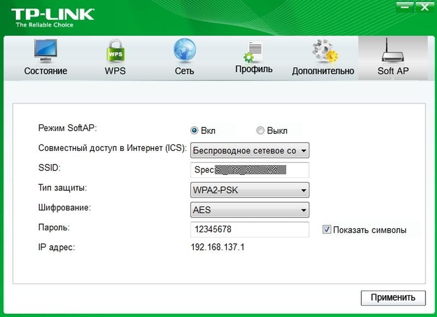Viewport: 437px width, 317px height.
Task: Open the Internet sharing (ICS) dropdown
Action: point(250,150)
